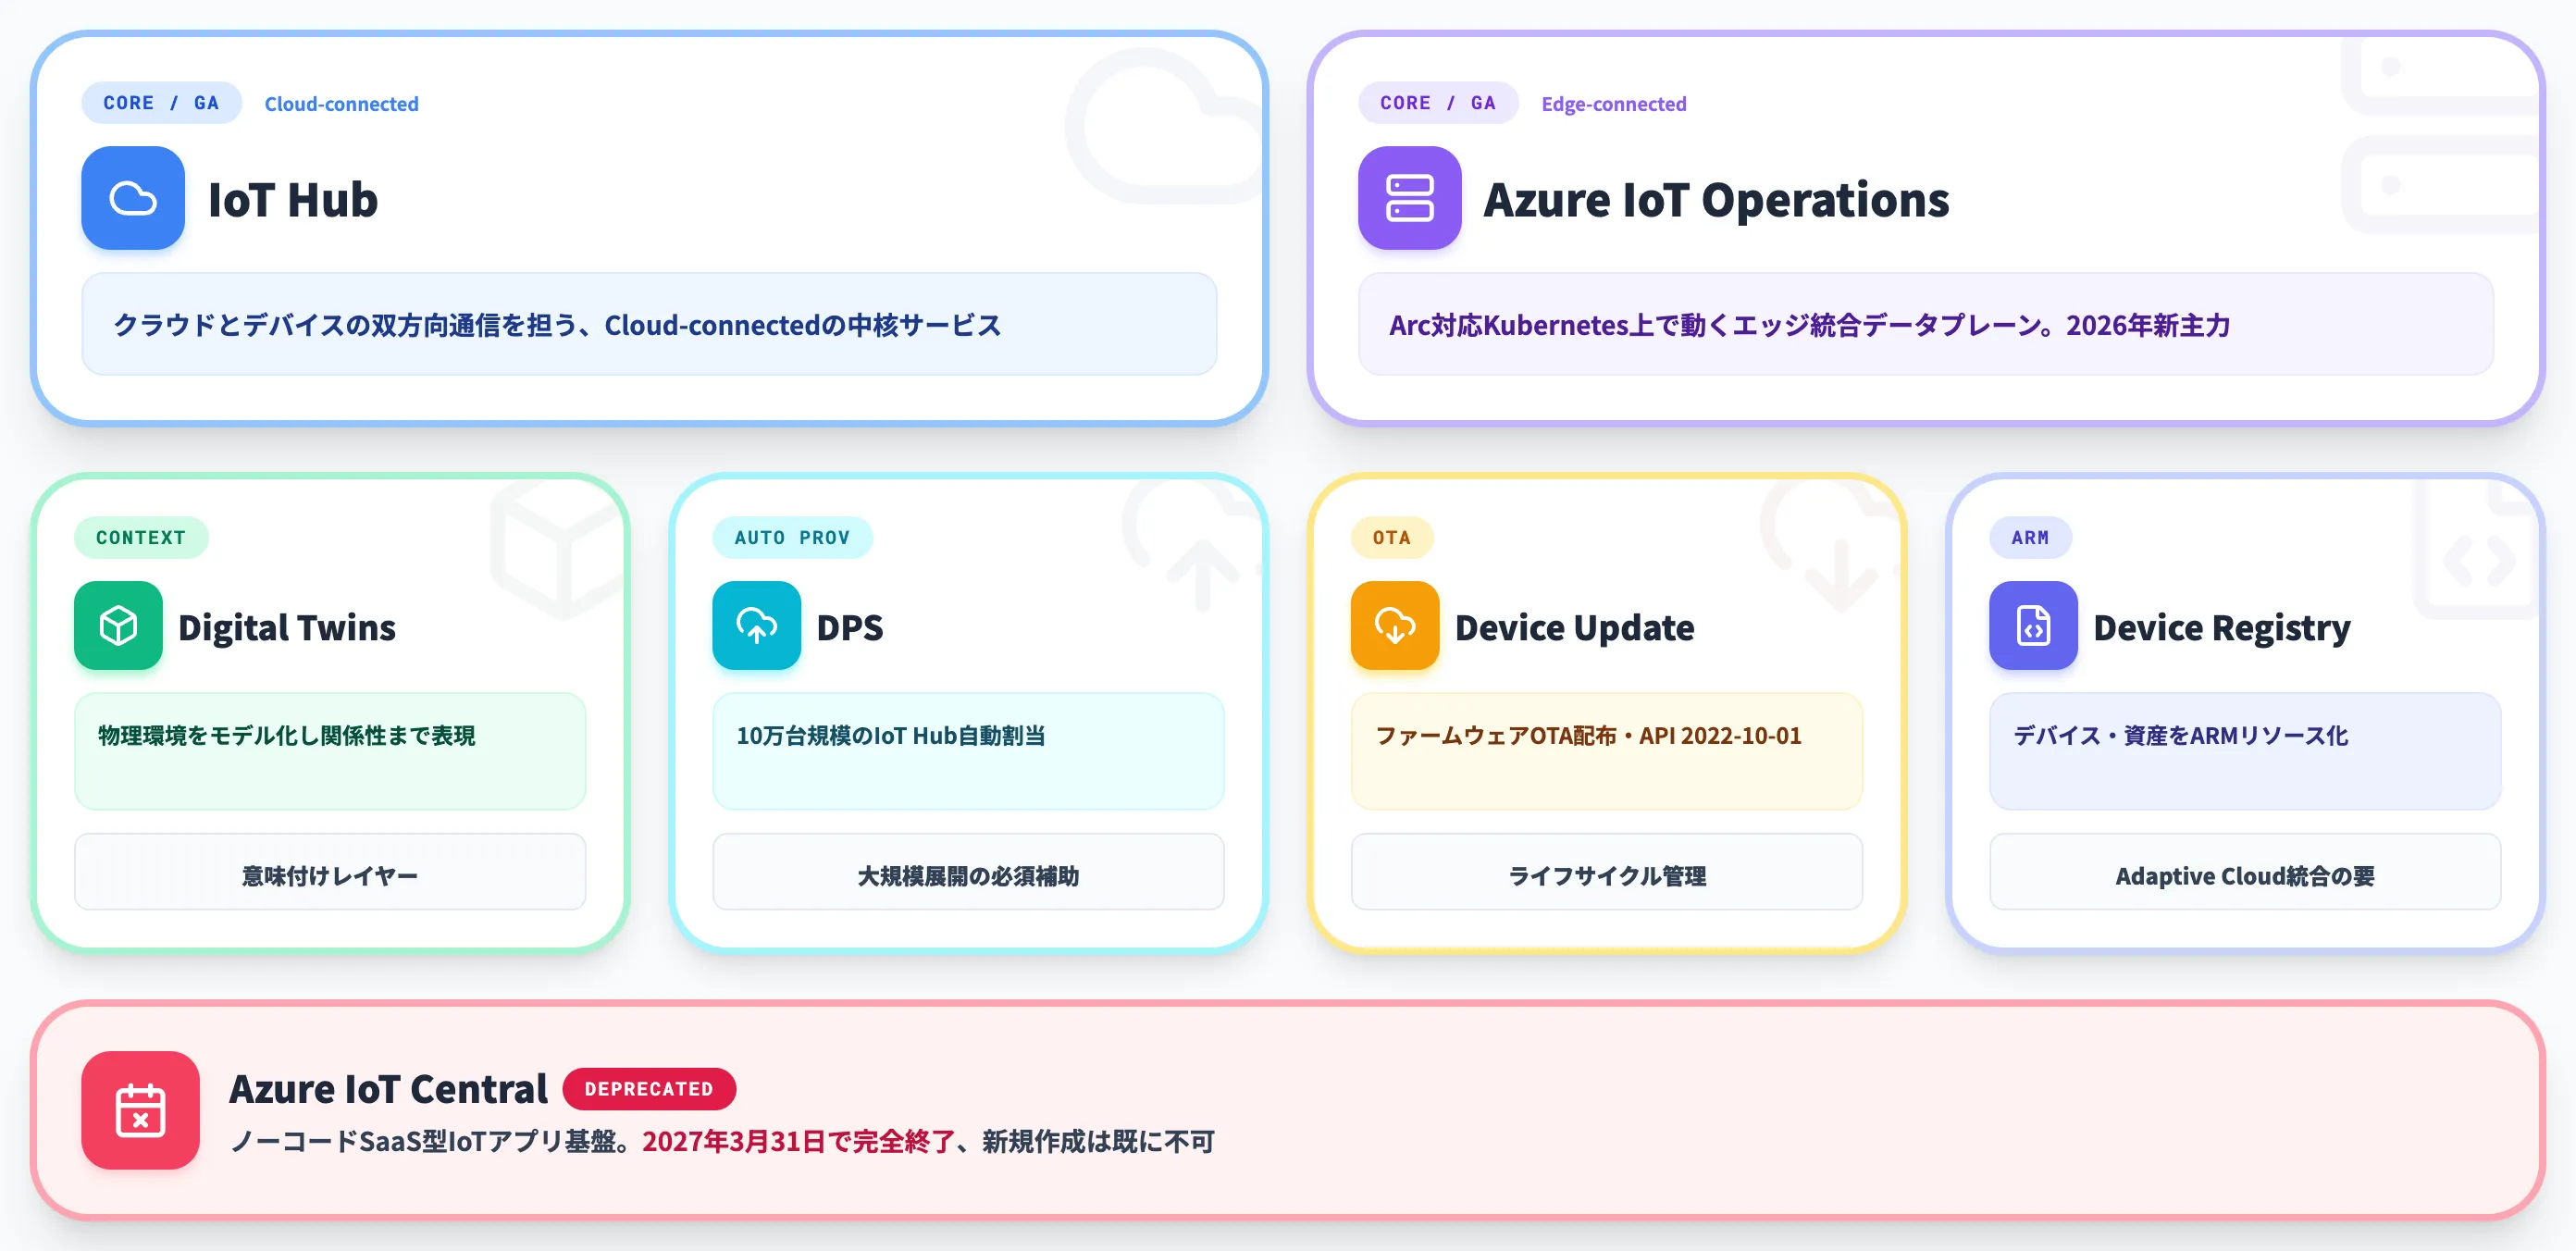Select the ARM tag on Device Registry
Screen dimensions: 2576x1251
click(2030, 538)
